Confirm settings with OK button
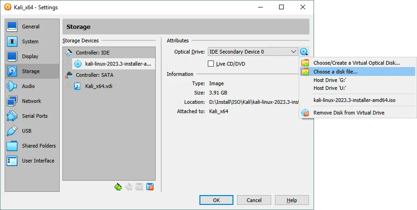This screenshot has height=210, width=417. [x=216, y=200]
